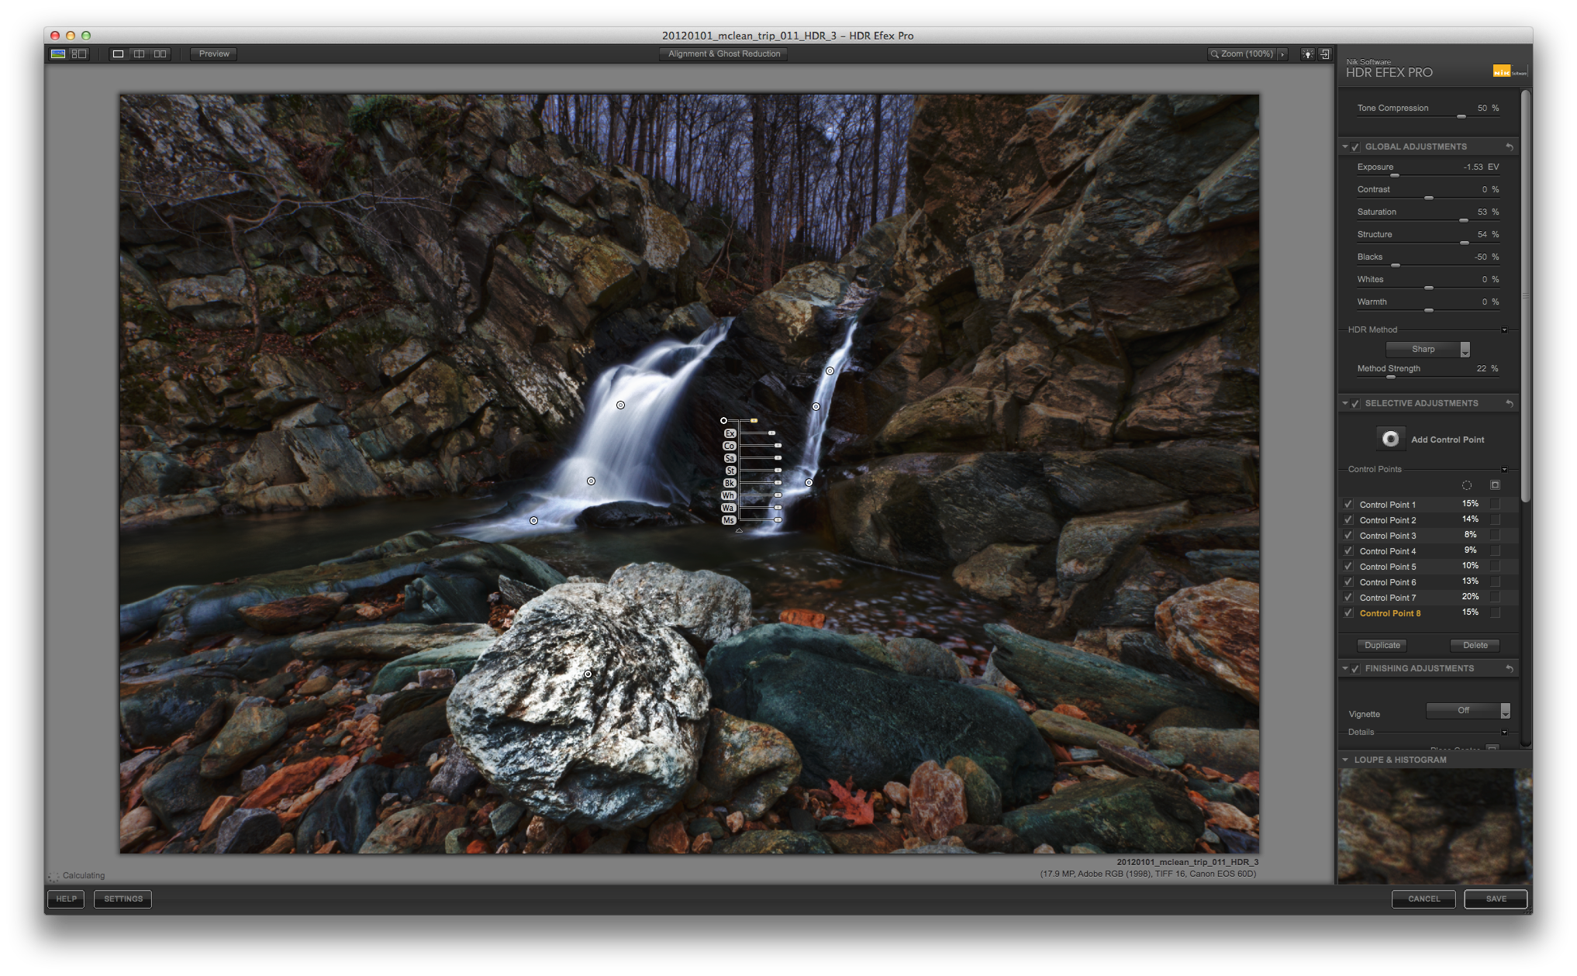
Task: Toggle the lightbulb background color icon
Action: [1307, 54]
